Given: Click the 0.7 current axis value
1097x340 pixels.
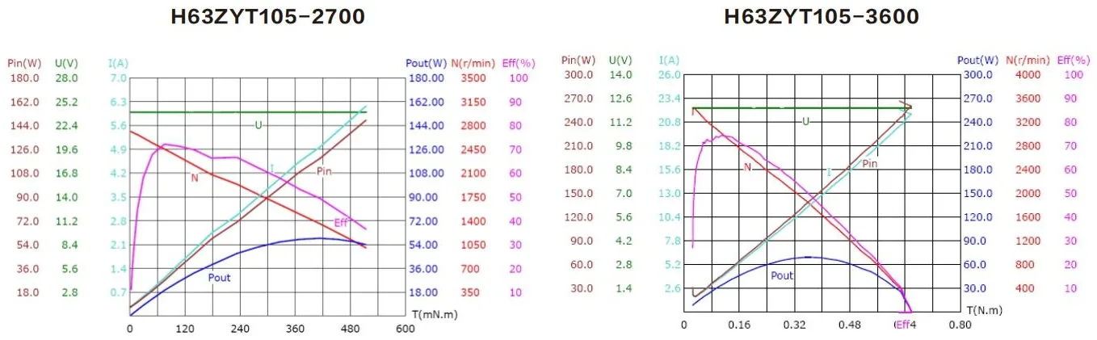Looking at the screenshot, I should 118,292.
